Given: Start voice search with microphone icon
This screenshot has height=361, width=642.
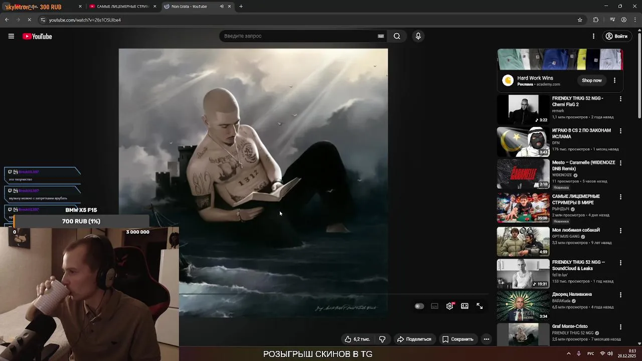Looking at the screenshot, I should (418, 36).
